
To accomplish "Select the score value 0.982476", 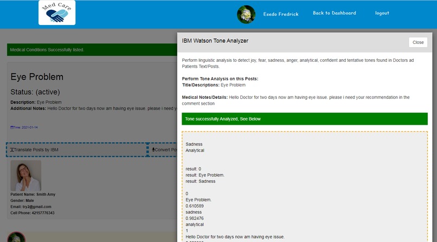I will point(195,218).
